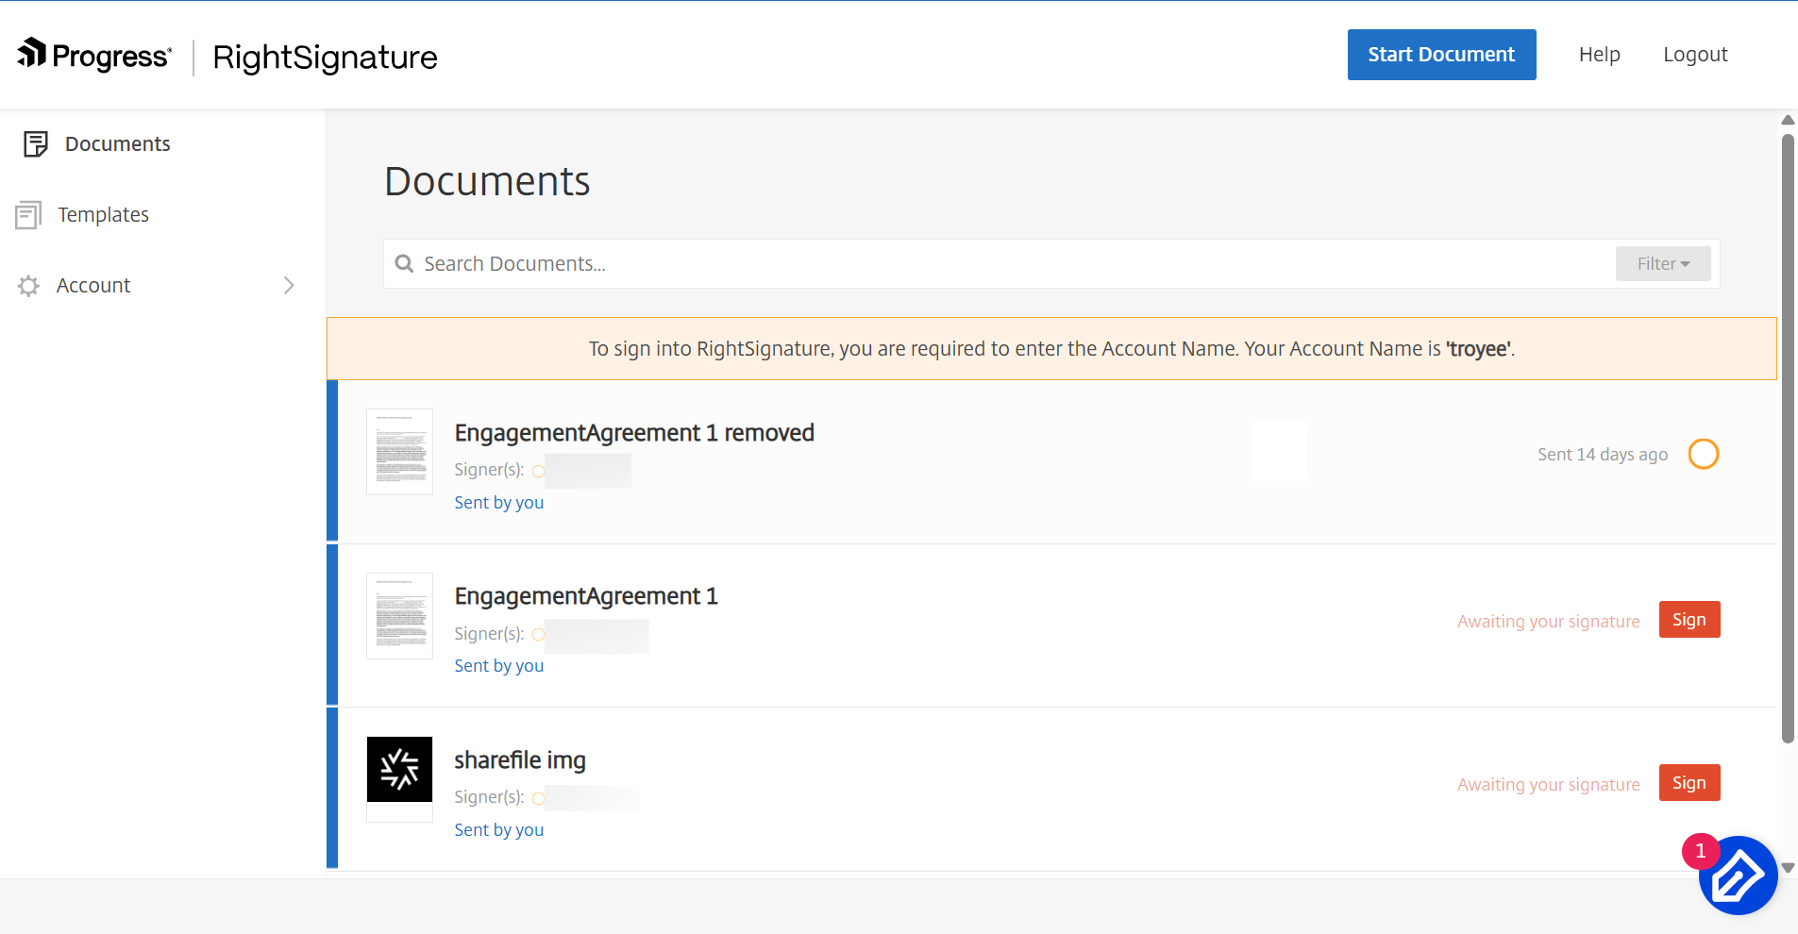Sign the EngagementAgreement 1 document
The height and width of the screenshot is (934, 1798).
pyautogui.click(x=1689, y=620)
